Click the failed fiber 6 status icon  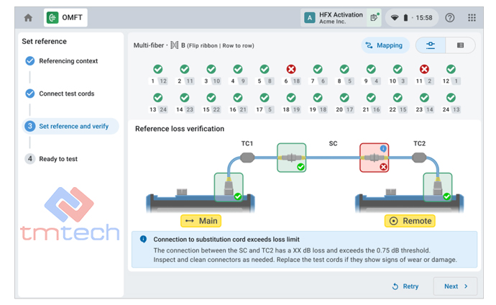point(291,70)
